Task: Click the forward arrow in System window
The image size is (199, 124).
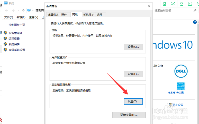Action: [x=13, y=10]
